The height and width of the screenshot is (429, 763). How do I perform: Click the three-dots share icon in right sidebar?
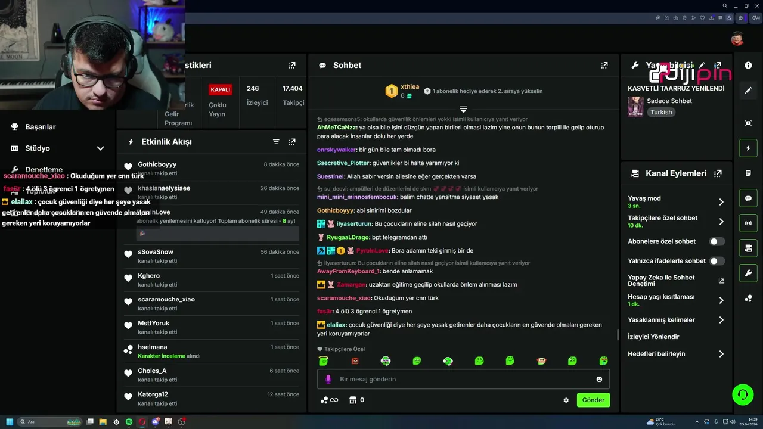click(748, 299)
